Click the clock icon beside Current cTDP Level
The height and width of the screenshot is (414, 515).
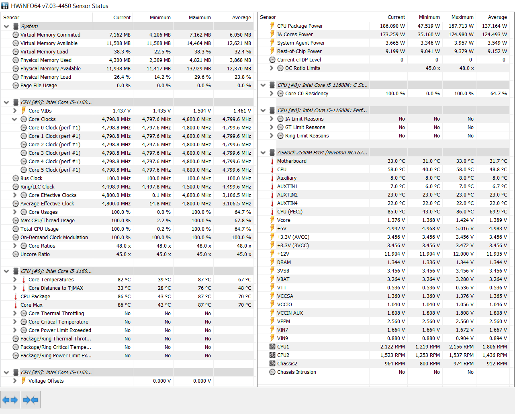[272, 59]
